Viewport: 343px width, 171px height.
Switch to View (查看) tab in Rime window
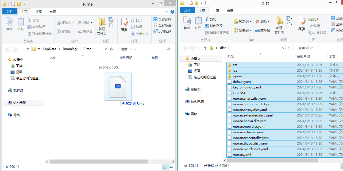click(x=53, y=12)
